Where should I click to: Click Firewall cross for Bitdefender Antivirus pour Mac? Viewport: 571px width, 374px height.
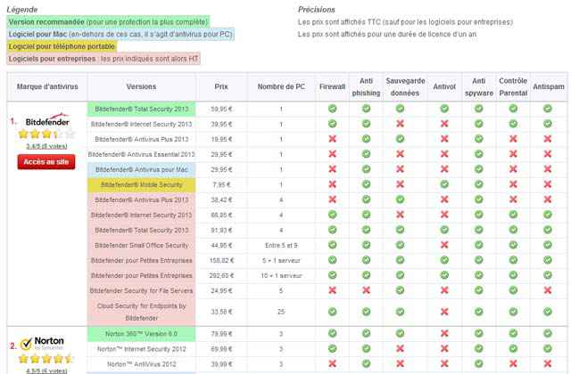tap(332, 169)
